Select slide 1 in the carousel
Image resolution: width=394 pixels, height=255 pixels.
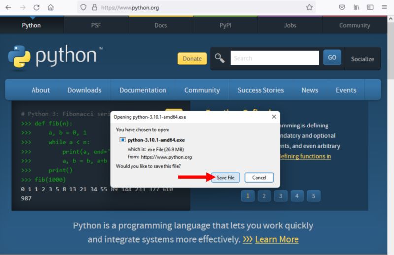coord(248,196)
